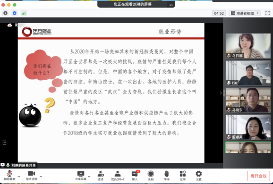Raise hand with the 举手 icon

(167, 176)
